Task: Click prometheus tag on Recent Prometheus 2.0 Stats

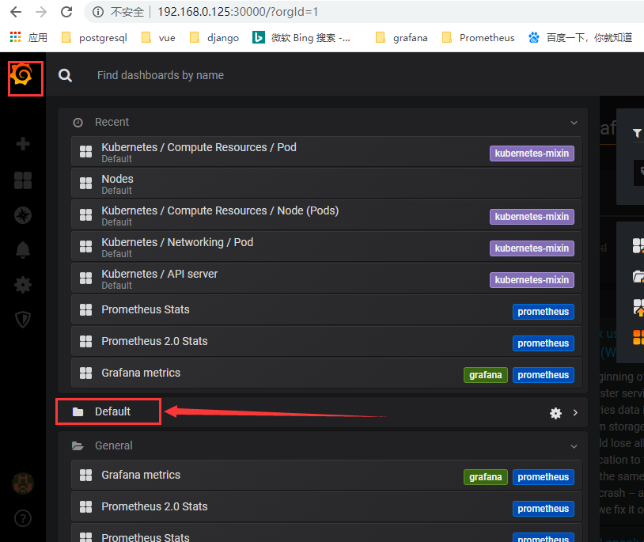Action: coord(544,343)
